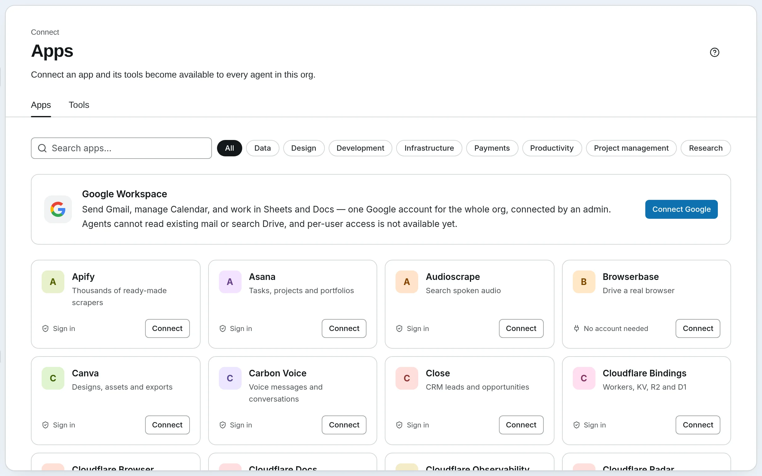The image size is (762, 476).
Task: Filter apps by Development category
Action: point(360,148)
